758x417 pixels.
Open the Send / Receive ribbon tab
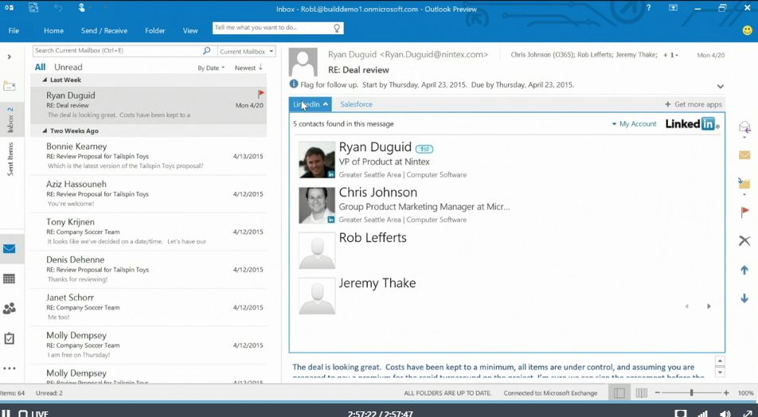click(x=104, y=30)
